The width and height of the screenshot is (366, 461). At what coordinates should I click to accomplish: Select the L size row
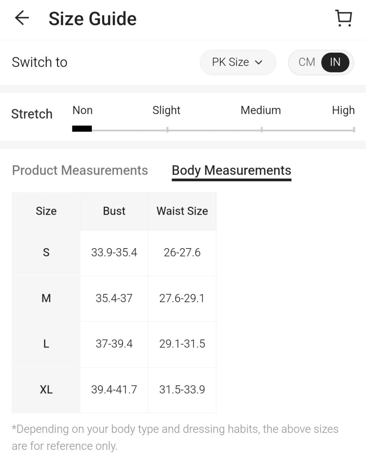[46, 344]
